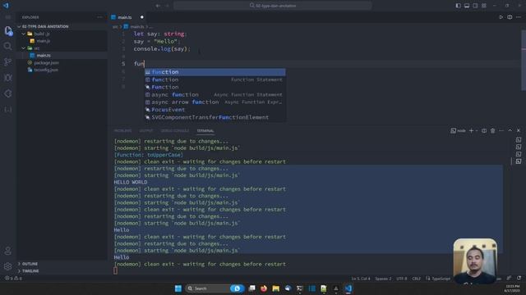Click the command center search box
The image size is (526, 295).
coord(272,6)
